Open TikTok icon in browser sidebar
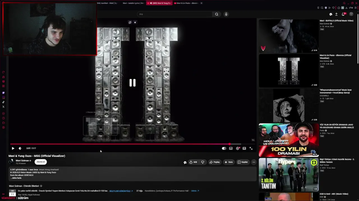The width and height of the screenshot is (359, 201). (3, 102)
